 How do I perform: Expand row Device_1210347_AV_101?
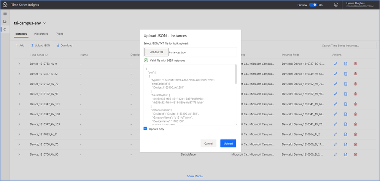(x=19, y=104)
